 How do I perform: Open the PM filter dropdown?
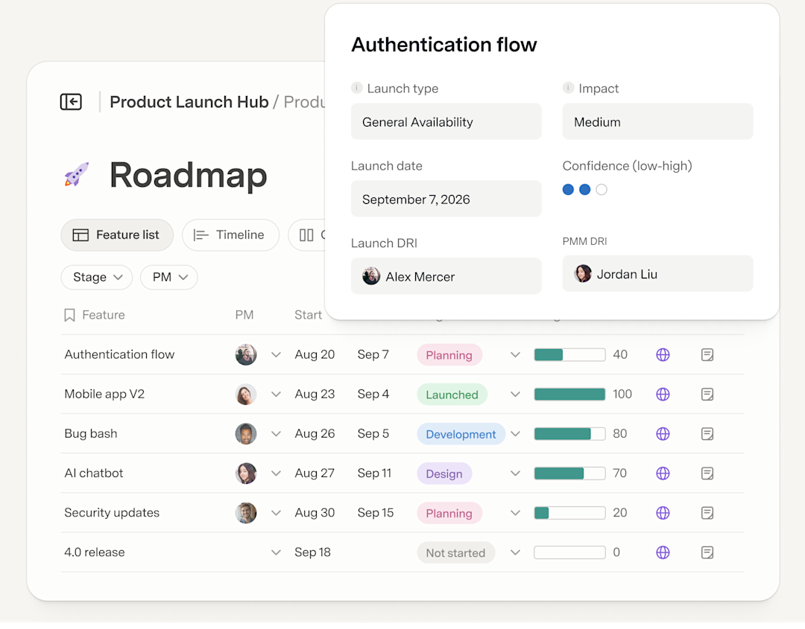click(169, 277)
